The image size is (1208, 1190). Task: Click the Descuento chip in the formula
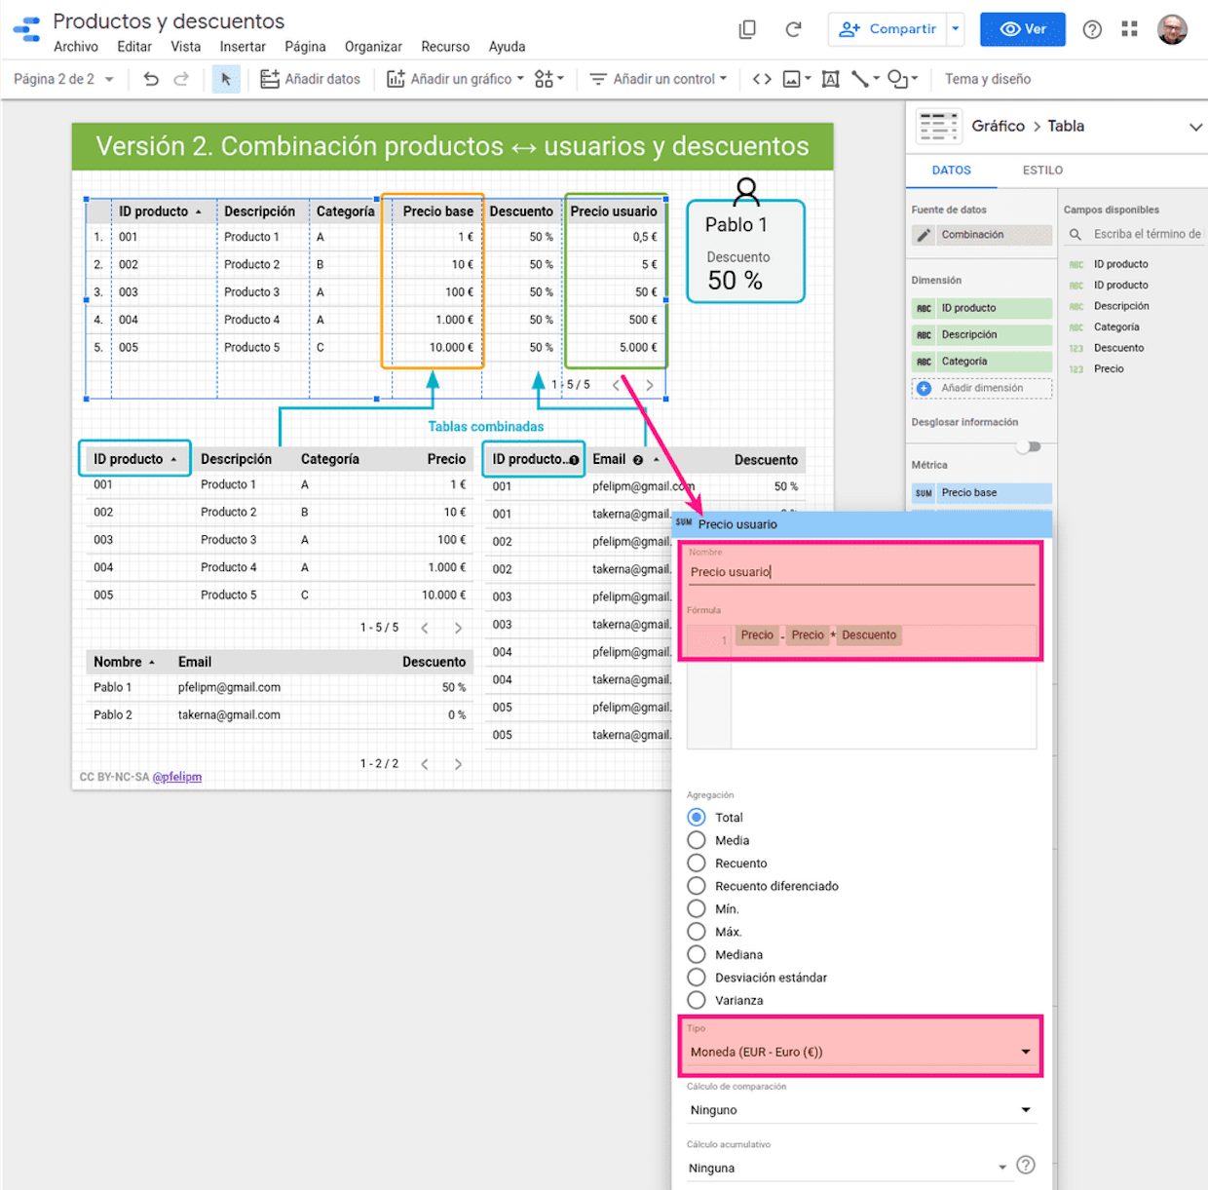pos(869,635)
